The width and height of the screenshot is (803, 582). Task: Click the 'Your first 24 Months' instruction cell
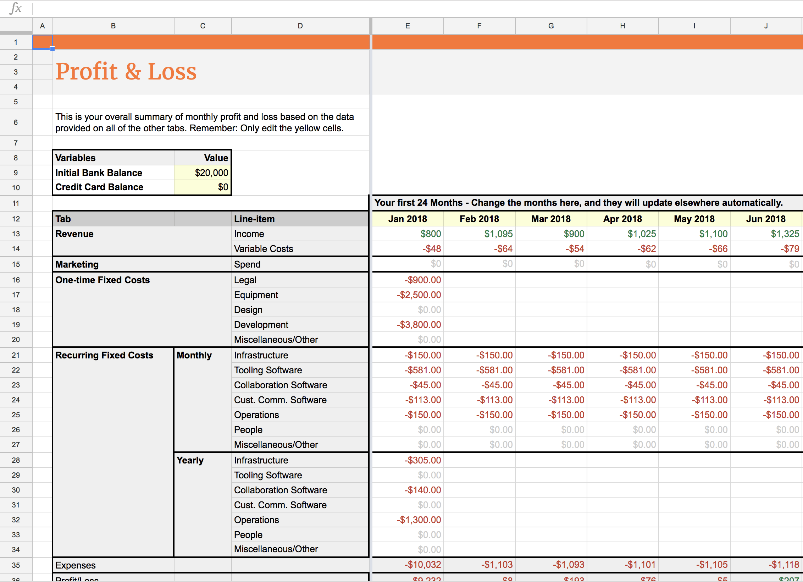click(587, 203)
